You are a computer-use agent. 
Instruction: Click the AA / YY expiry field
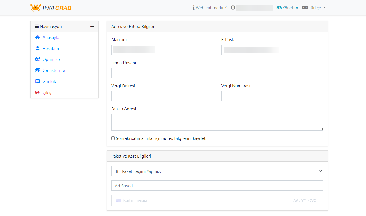[x=300, y=200]
